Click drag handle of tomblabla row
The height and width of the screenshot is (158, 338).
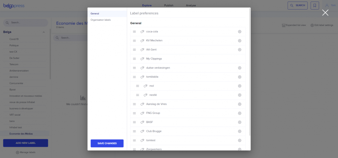134,77
